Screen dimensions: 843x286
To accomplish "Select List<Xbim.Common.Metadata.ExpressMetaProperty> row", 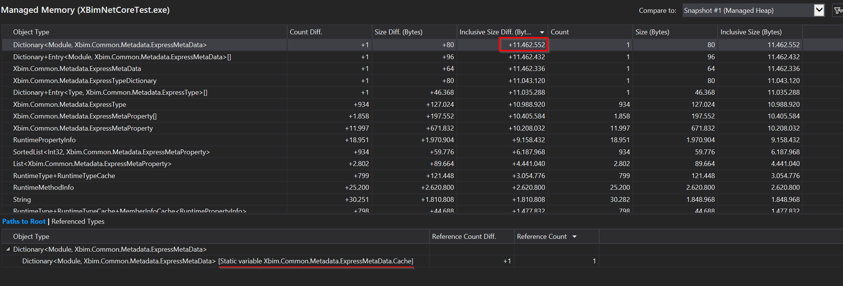I will tap(421, 164).
